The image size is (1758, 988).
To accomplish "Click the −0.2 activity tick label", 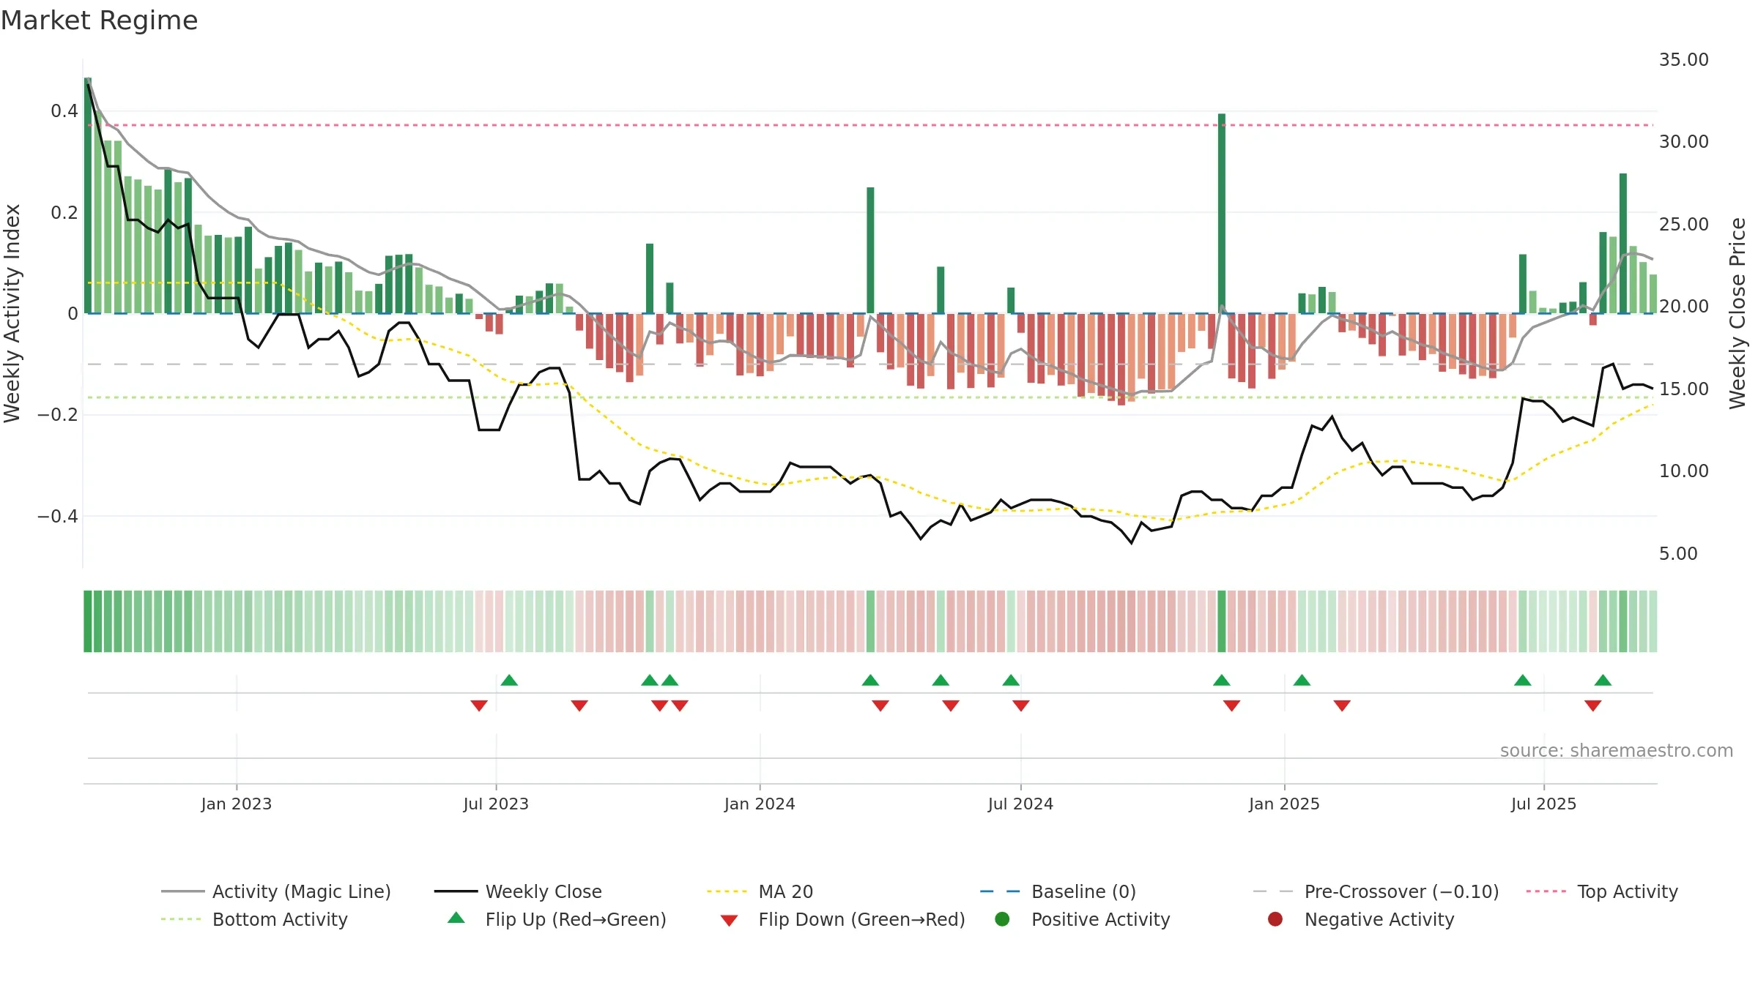I will [x=58, y=414].
